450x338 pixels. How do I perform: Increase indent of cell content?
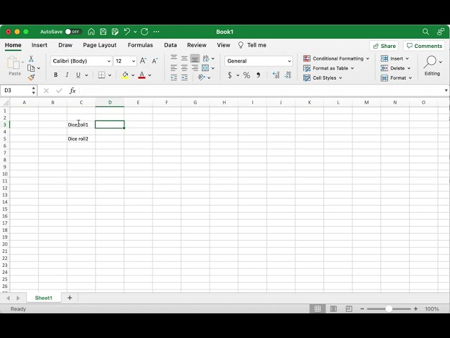(x=184, y=77)
